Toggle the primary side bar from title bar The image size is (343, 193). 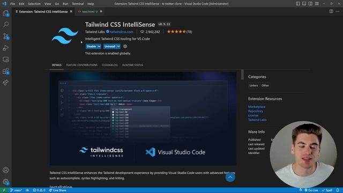[x=298, y=4]
